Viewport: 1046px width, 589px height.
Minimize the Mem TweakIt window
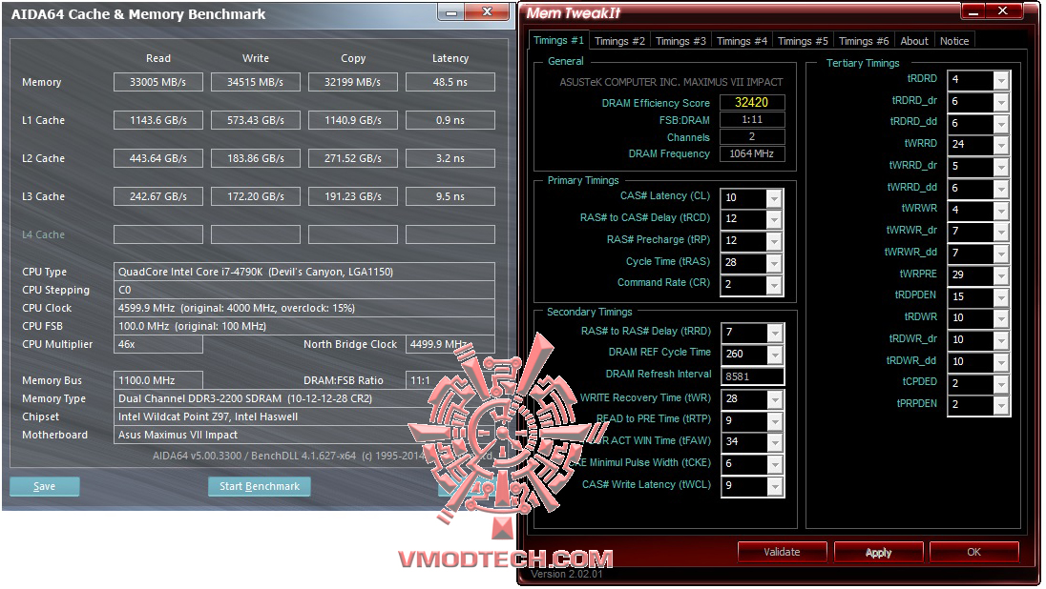tap(973, 11)
